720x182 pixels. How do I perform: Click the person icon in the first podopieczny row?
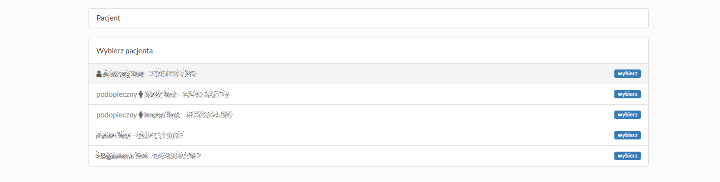[141, 94]
